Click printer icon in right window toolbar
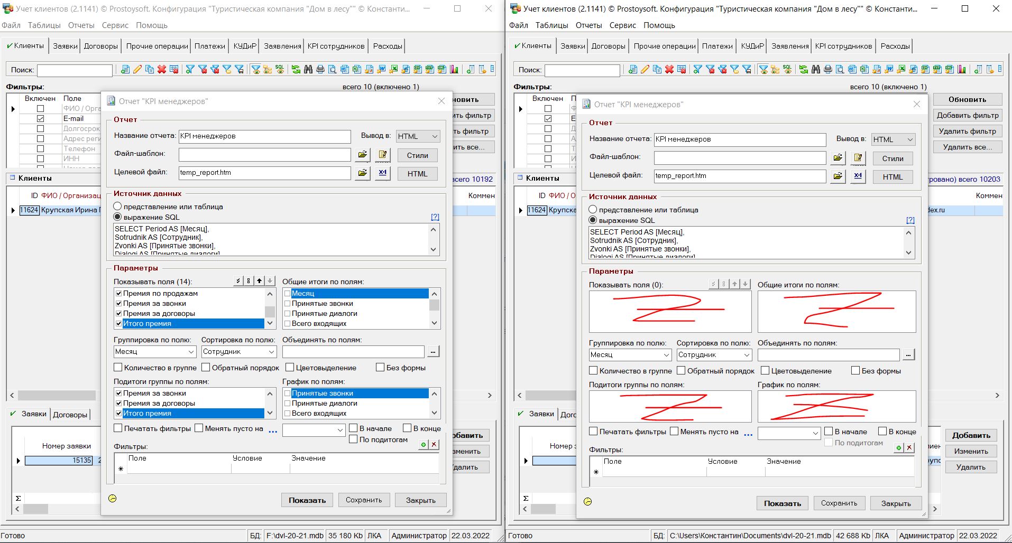This screenshot has height=543, width=1012. [x=827, y=69]
